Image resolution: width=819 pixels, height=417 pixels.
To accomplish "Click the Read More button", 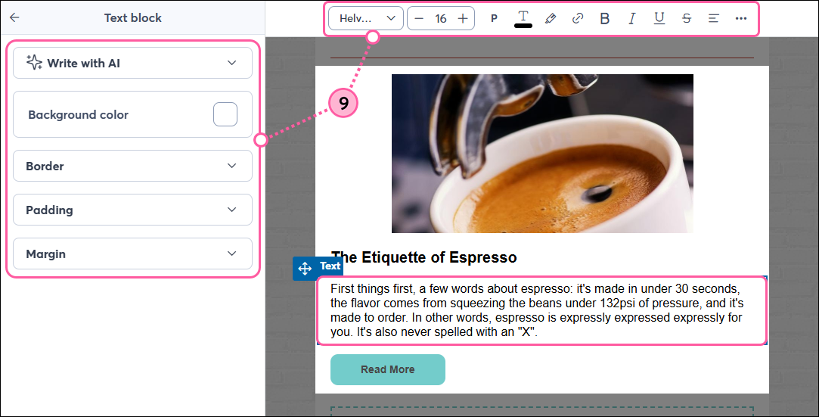I will 387,369.
